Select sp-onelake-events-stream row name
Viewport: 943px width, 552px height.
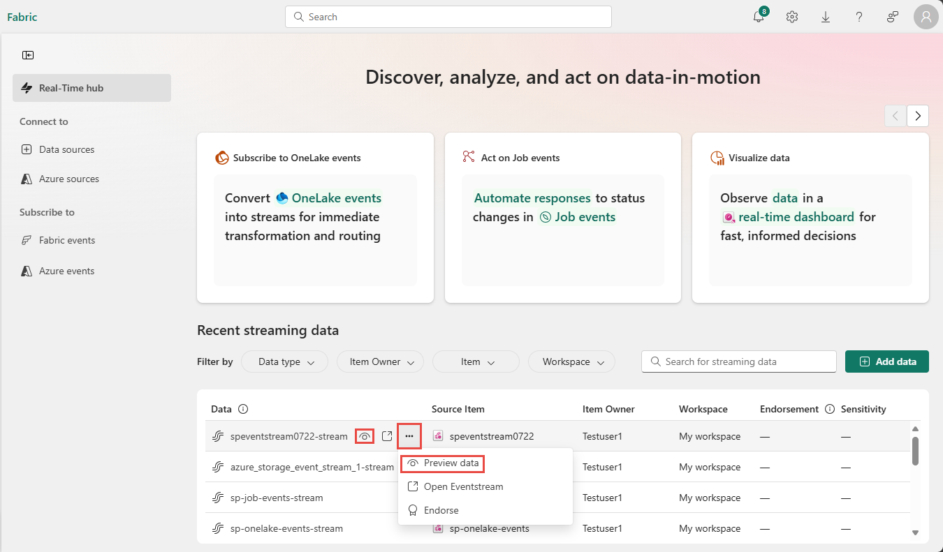tap(286, 528)
